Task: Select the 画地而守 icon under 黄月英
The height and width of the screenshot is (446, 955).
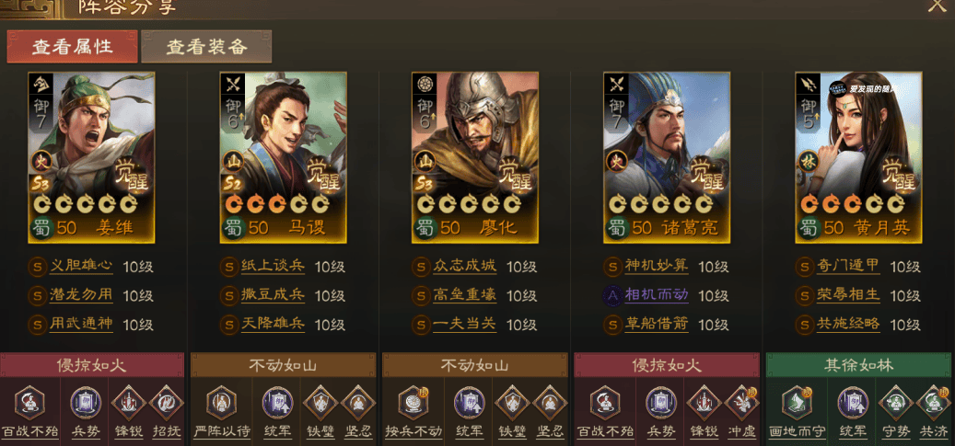Action: click(x=797, y=403)
